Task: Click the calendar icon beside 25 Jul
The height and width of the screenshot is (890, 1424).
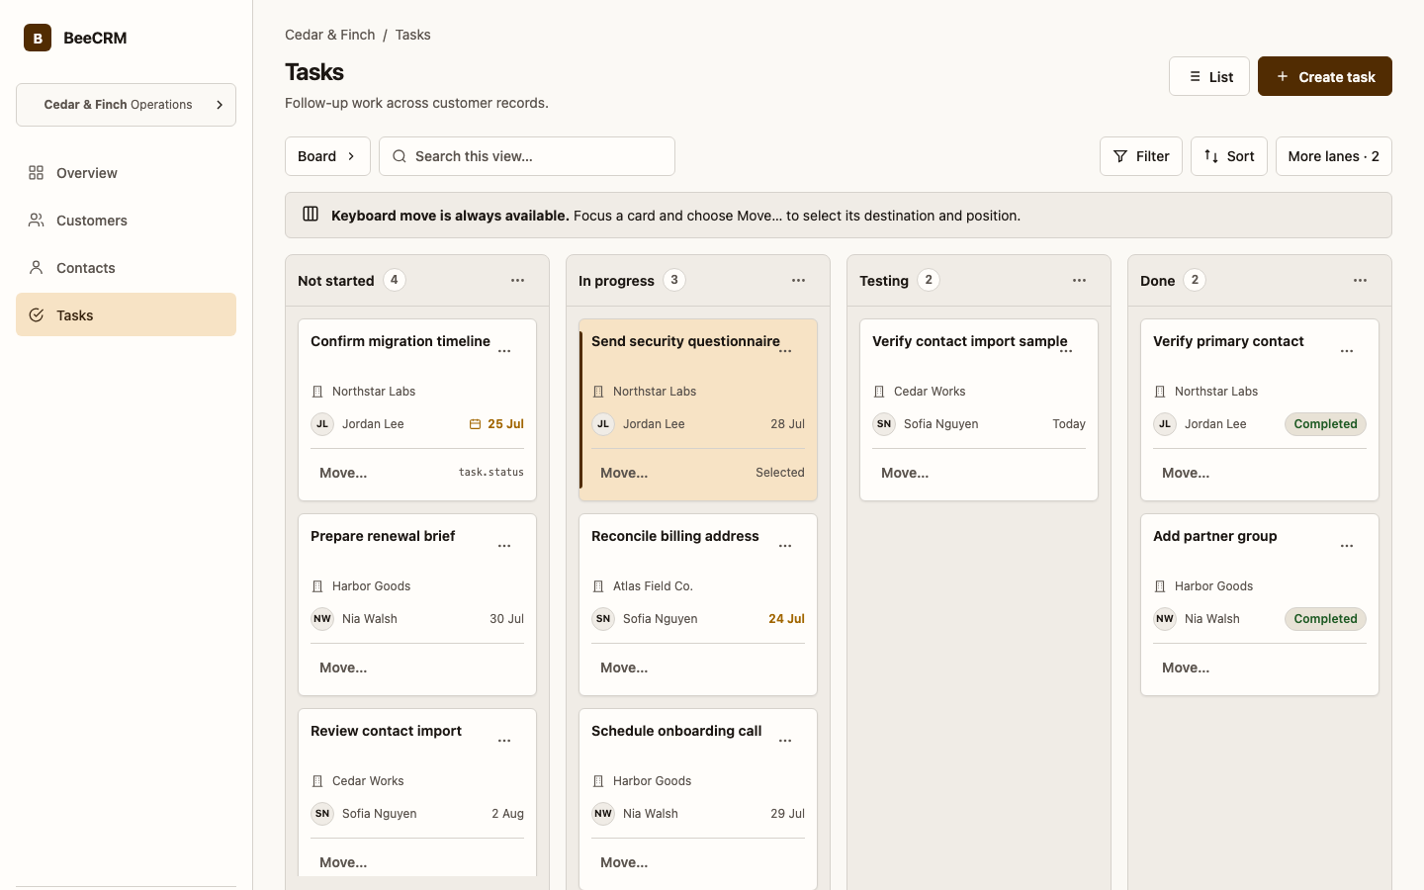Action: point(475,424)
